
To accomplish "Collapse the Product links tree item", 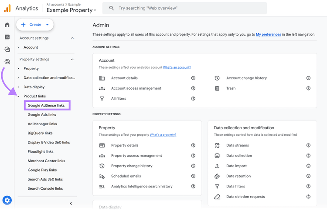I will click(x=18, y=96).
